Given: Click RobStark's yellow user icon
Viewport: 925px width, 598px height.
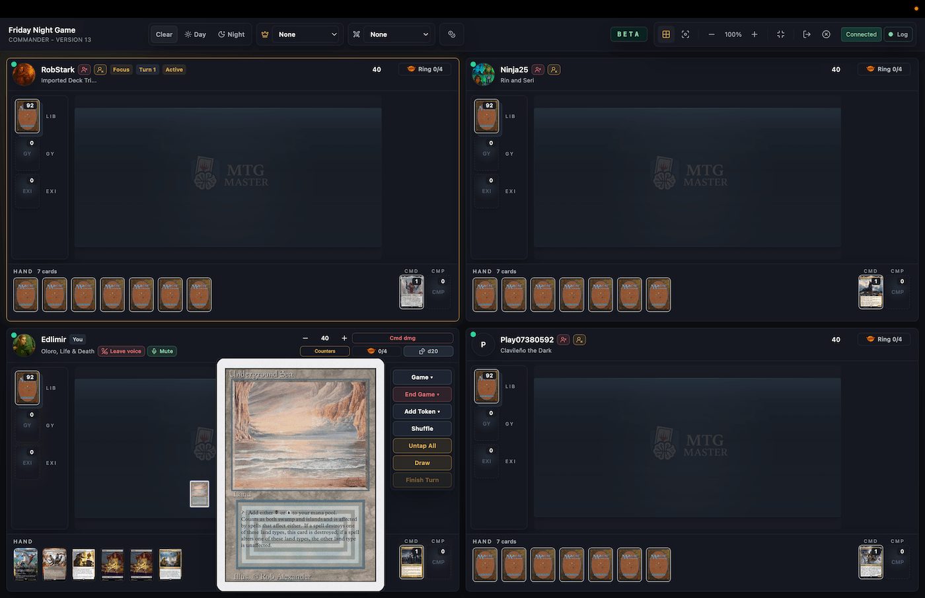Looking at the screenshot, I should 100,69.
